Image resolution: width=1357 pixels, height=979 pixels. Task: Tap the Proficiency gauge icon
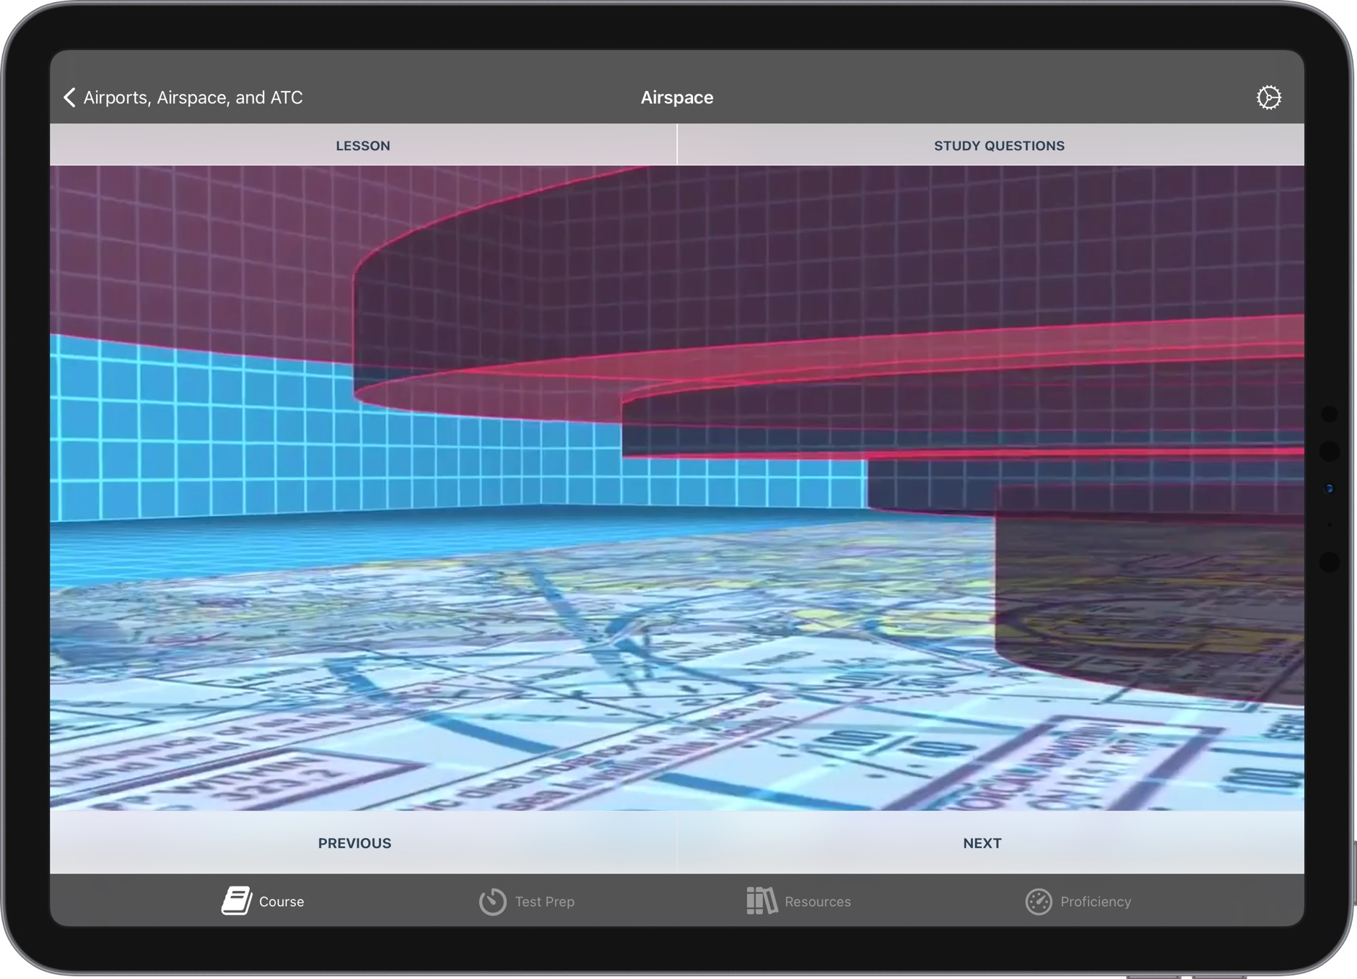(x=1038, y=901)
